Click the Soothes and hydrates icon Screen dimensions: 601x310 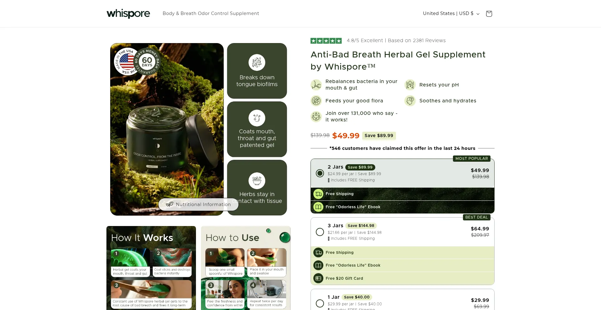[x=410, y=101]
